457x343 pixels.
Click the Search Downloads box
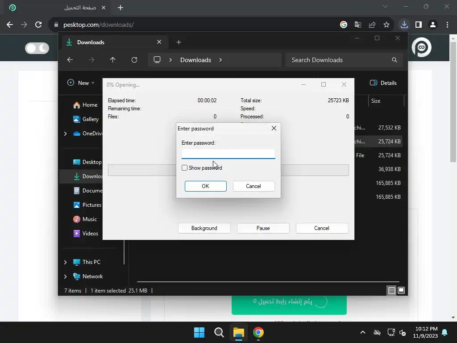(344, 60)
